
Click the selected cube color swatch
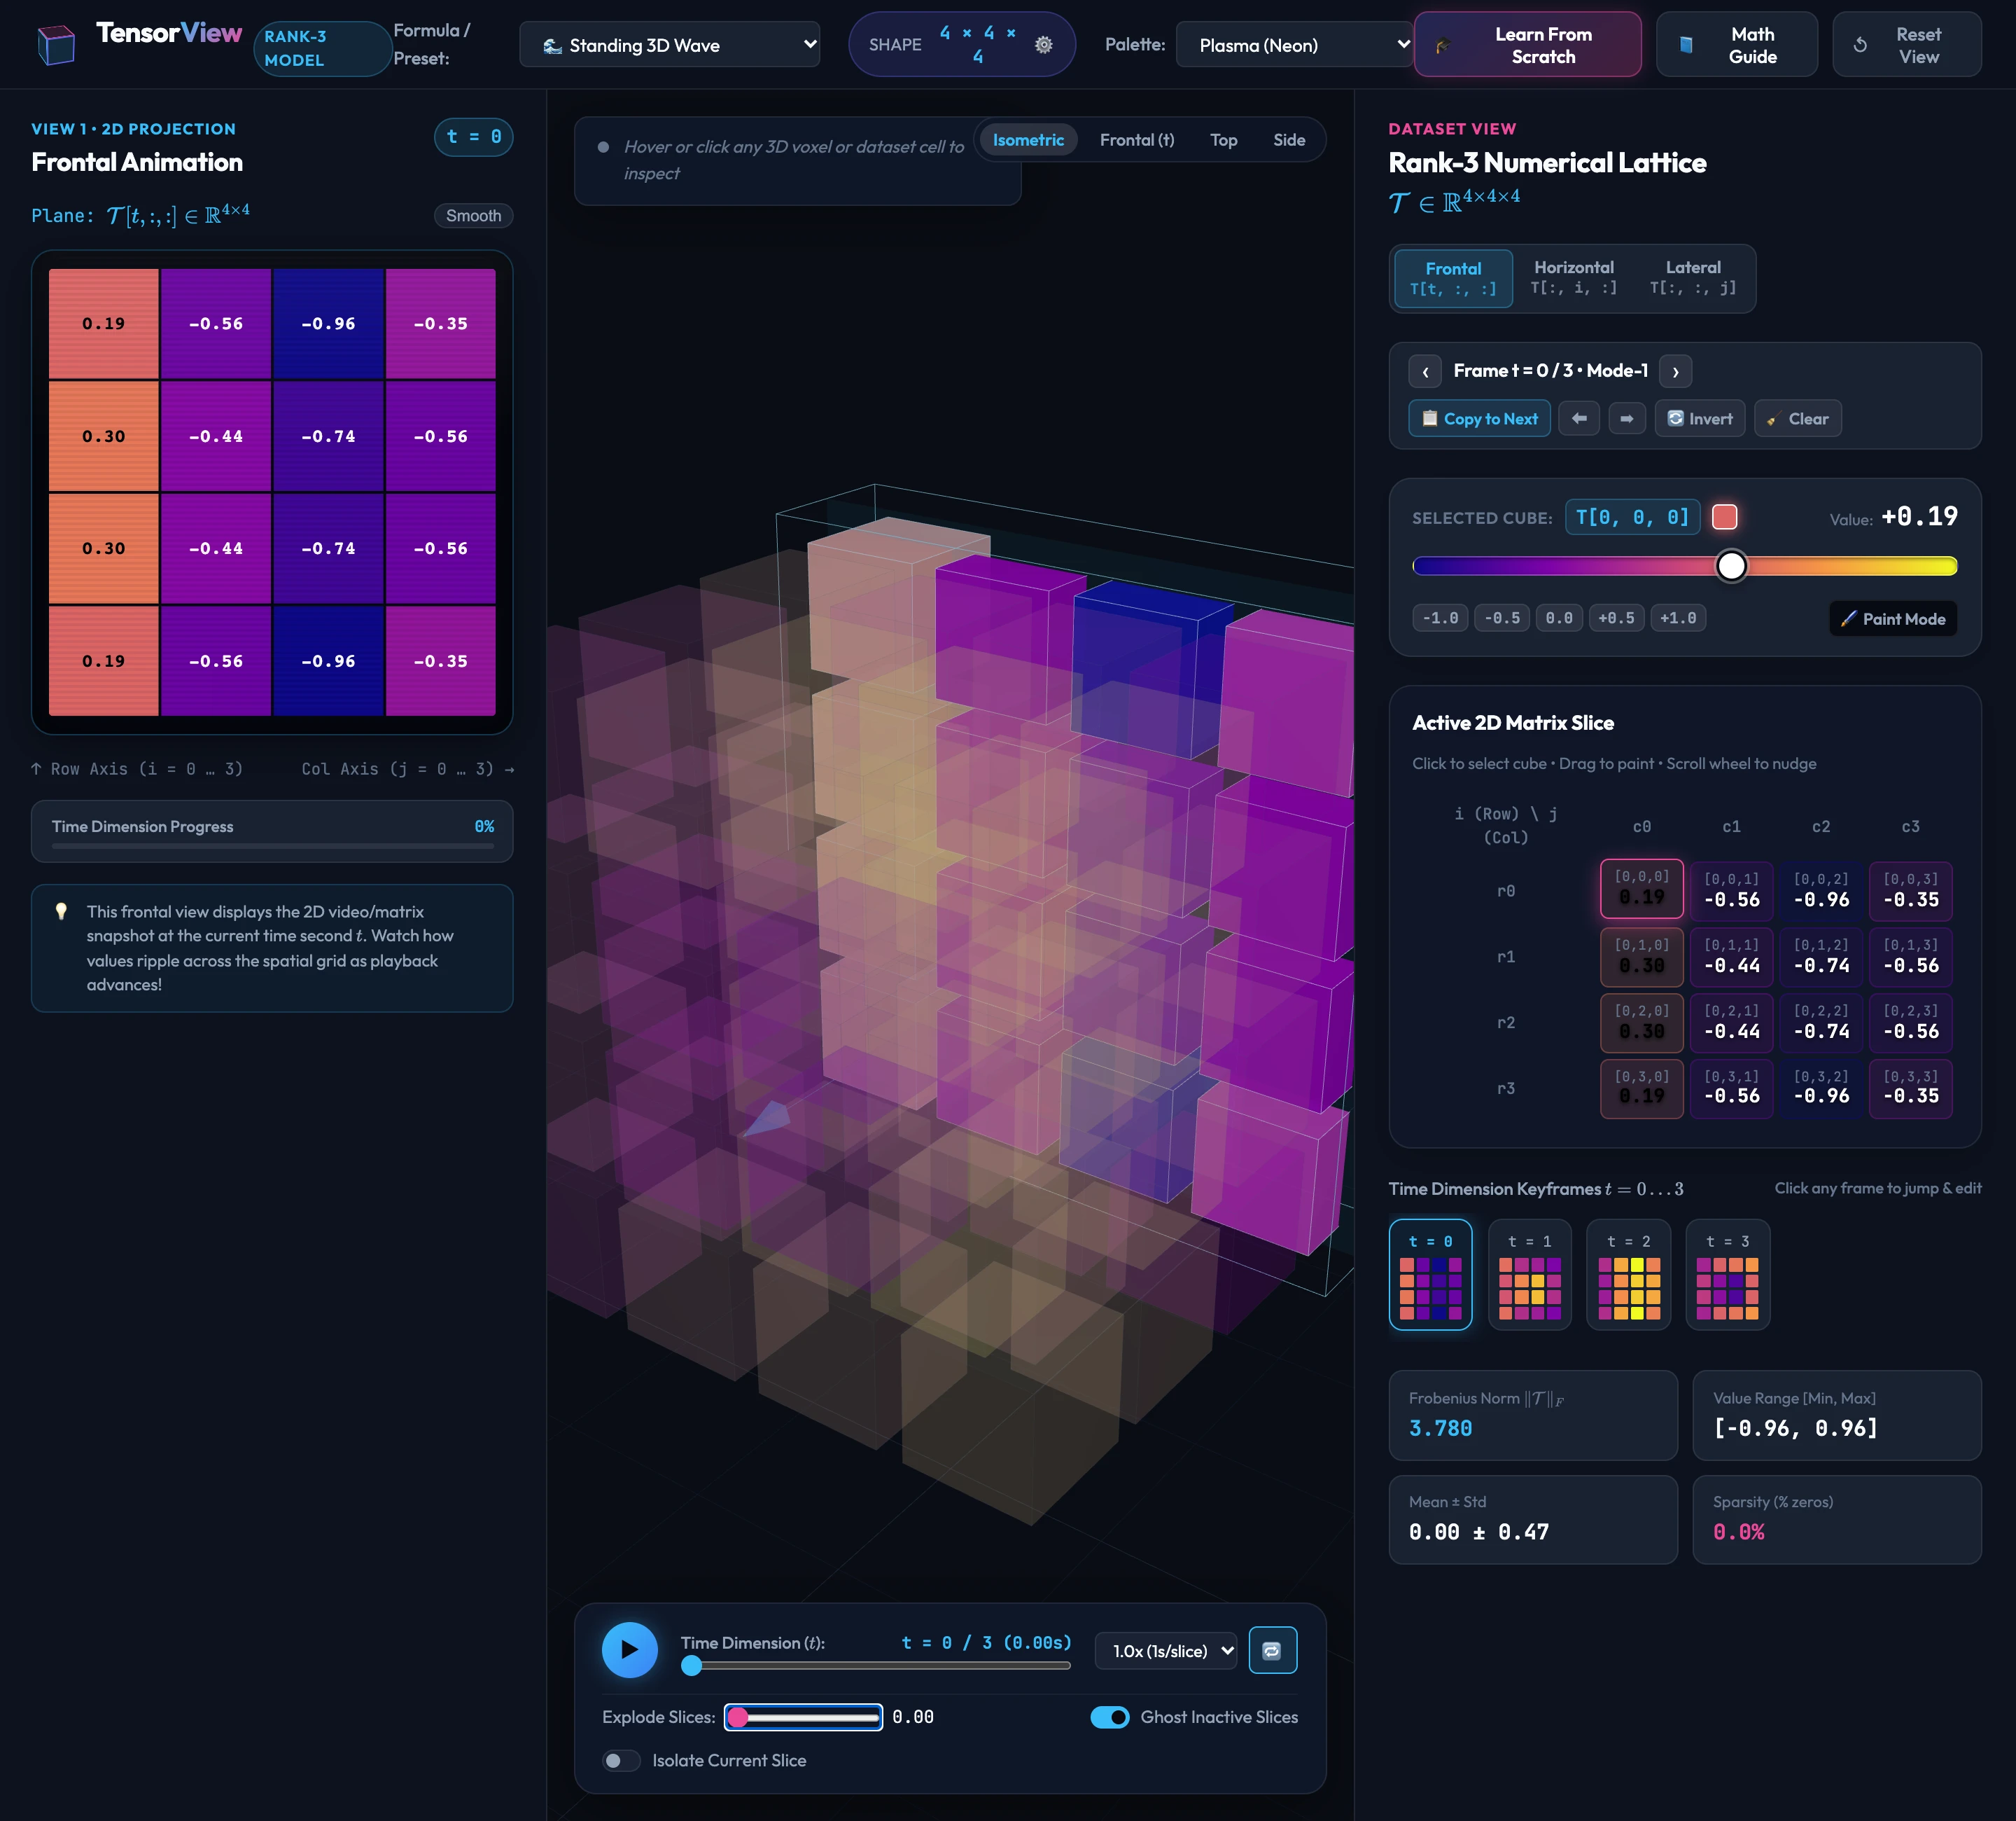tap(1725, 518)
